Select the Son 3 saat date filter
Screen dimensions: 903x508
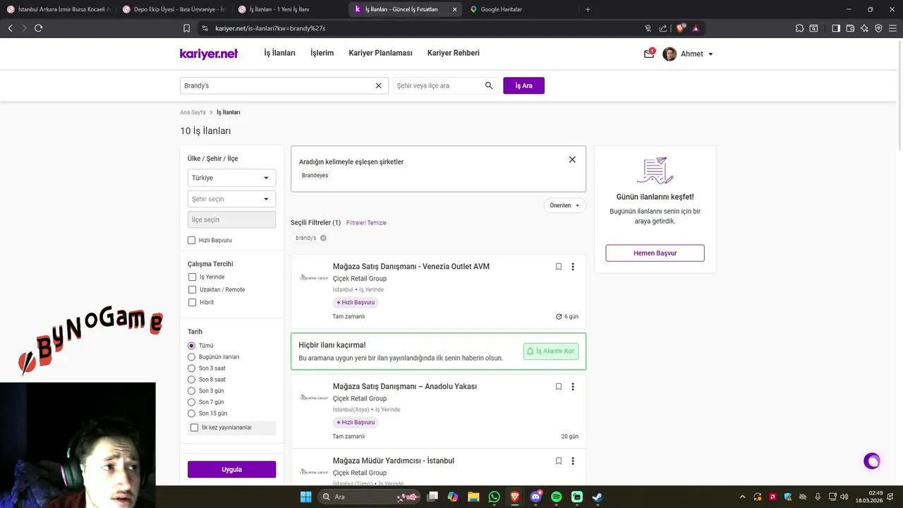(x=191, y=368)
